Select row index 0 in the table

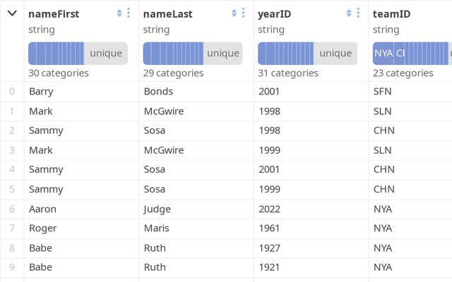(12, 92)
